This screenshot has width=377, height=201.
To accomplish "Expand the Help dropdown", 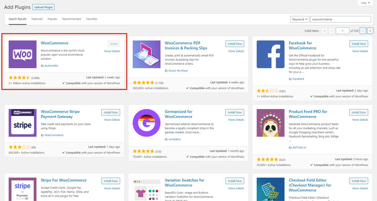I will coord(364,3).
